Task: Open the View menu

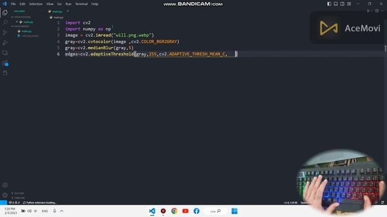Action: tap(50, 4)
